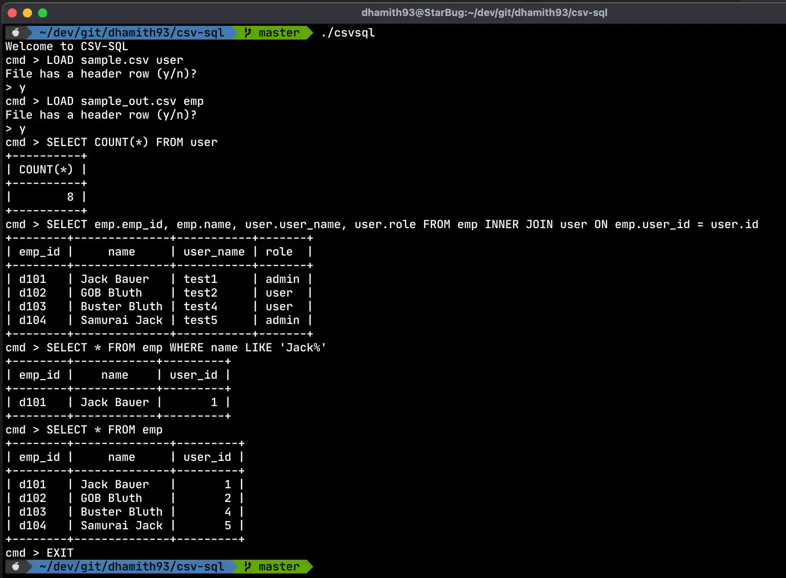Viewport: 786px width, 578px height.
Task: Click the ./csvsql command text
Action: (x=348, y=33)
